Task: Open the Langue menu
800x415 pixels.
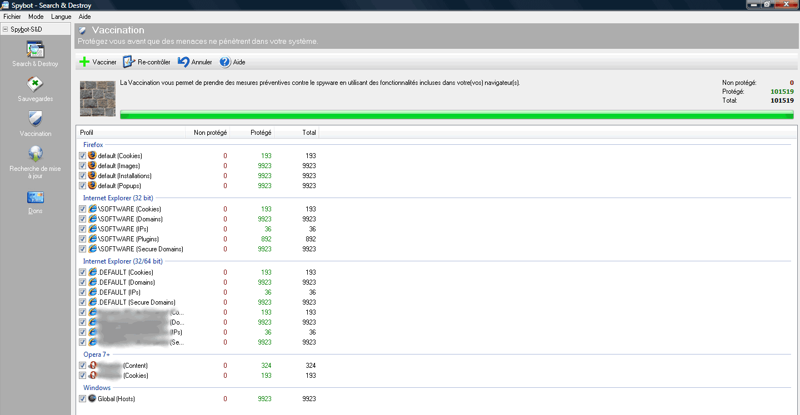Action: point(61,17)
